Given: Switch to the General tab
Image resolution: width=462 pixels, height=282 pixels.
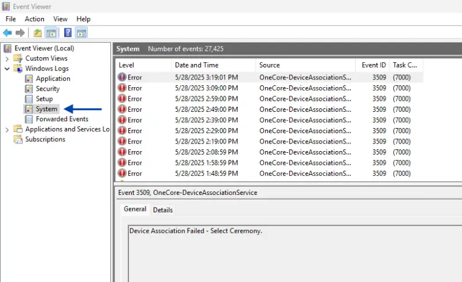Looking at the screenshot, I should [135, 209].
